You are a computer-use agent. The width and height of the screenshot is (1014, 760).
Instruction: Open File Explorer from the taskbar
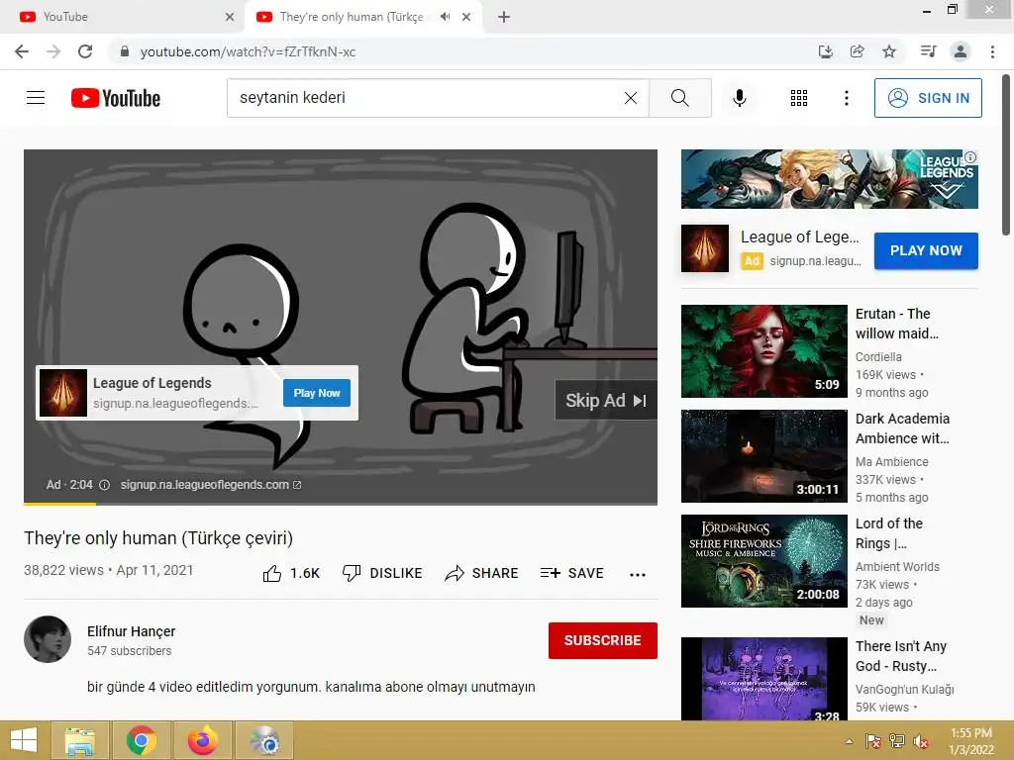tap(79, 740)
